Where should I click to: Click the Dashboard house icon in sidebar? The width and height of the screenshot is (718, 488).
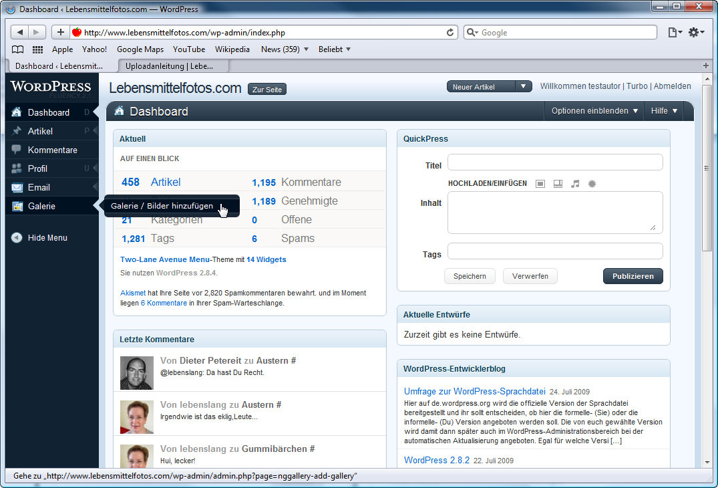pyautogui.click(x=17, y=112)
